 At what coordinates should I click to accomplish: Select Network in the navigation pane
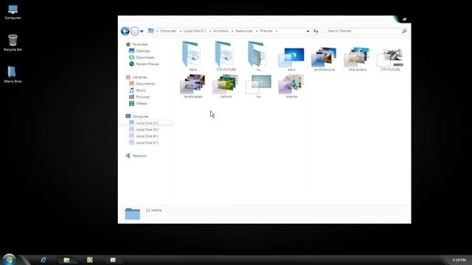[139, 156]
